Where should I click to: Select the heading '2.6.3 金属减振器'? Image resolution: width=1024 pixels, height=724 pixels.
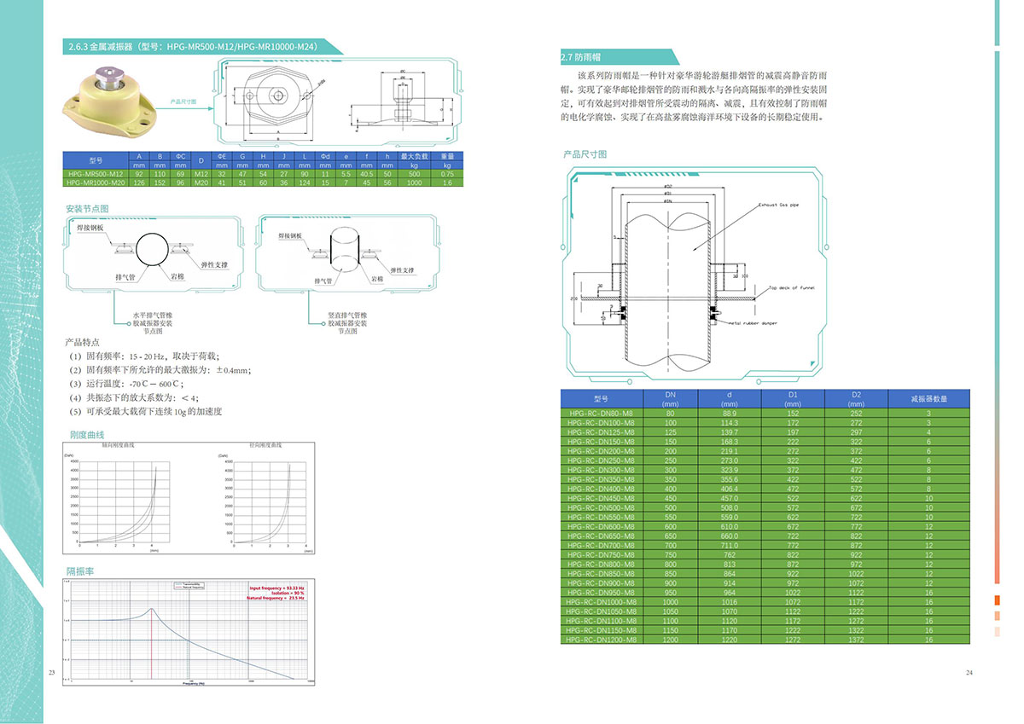(x=102, y=48)
